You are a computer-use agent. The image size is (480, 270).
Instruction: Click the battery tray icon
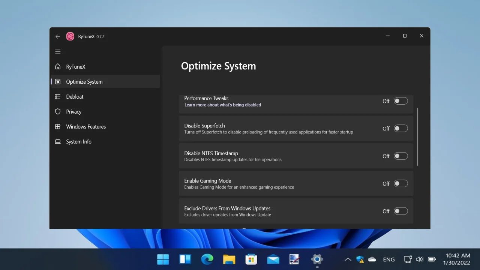[x=432, y=259]
